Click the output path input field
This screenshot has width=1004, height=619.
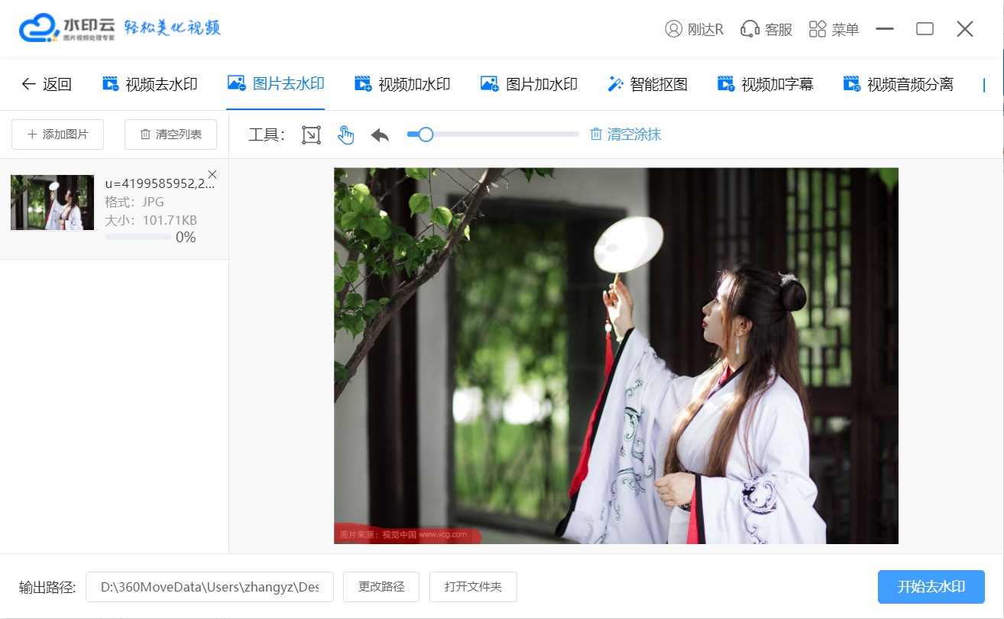(209, 587)
